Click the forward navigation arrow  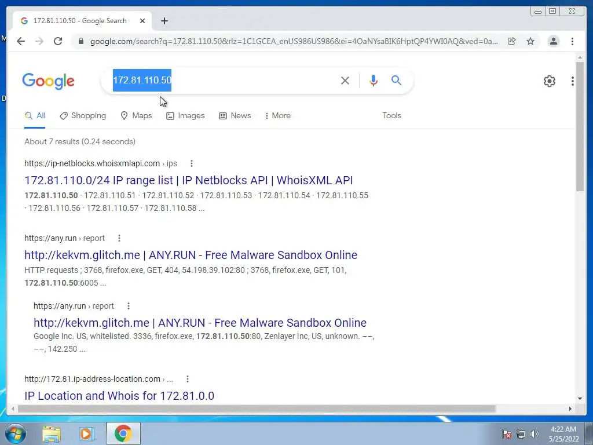click(x=39, y=41)
